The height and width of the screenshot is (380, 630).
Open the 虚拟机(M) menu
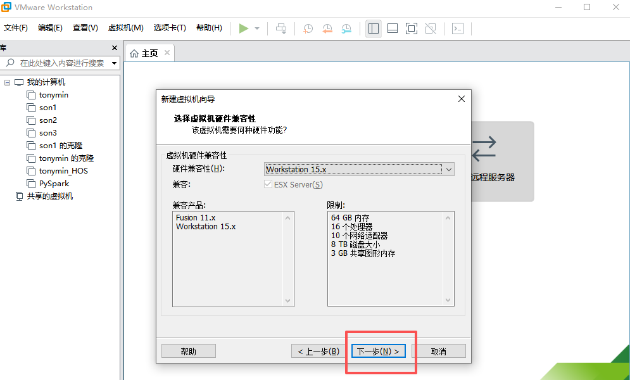tap(126, 28)
